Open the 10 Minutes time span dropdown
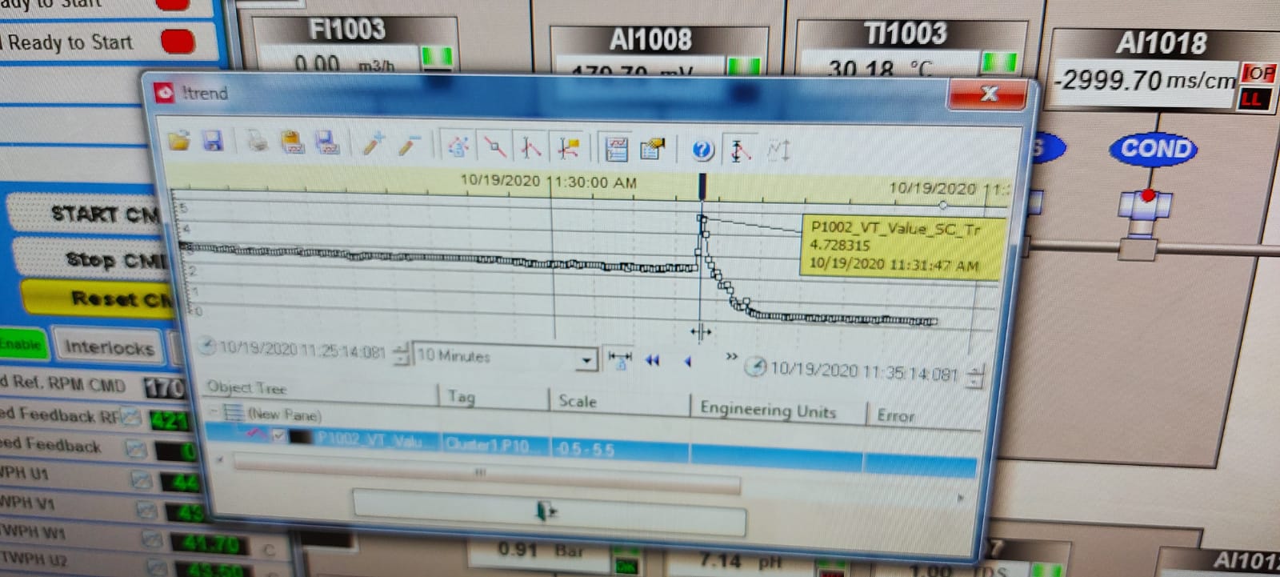 click(586, 360)
